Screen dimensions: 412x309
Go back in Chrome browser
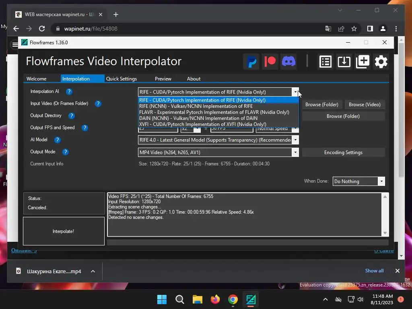click(16, 29)
